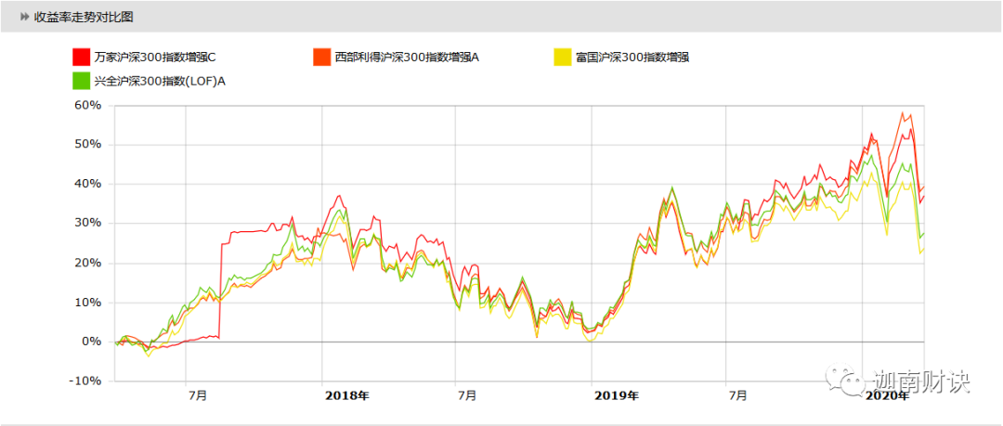Image resolution: width=1003 pixels, height=426 pixels.
Task: Click the 30% y-axis label
Action: point(89,224)
